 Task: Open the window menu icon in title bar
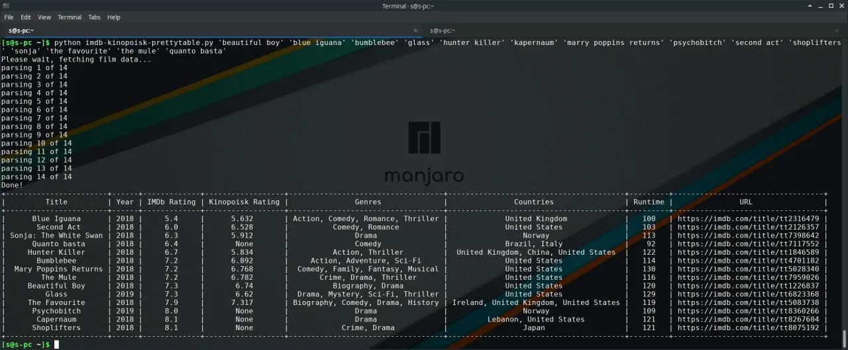[6, 6]
